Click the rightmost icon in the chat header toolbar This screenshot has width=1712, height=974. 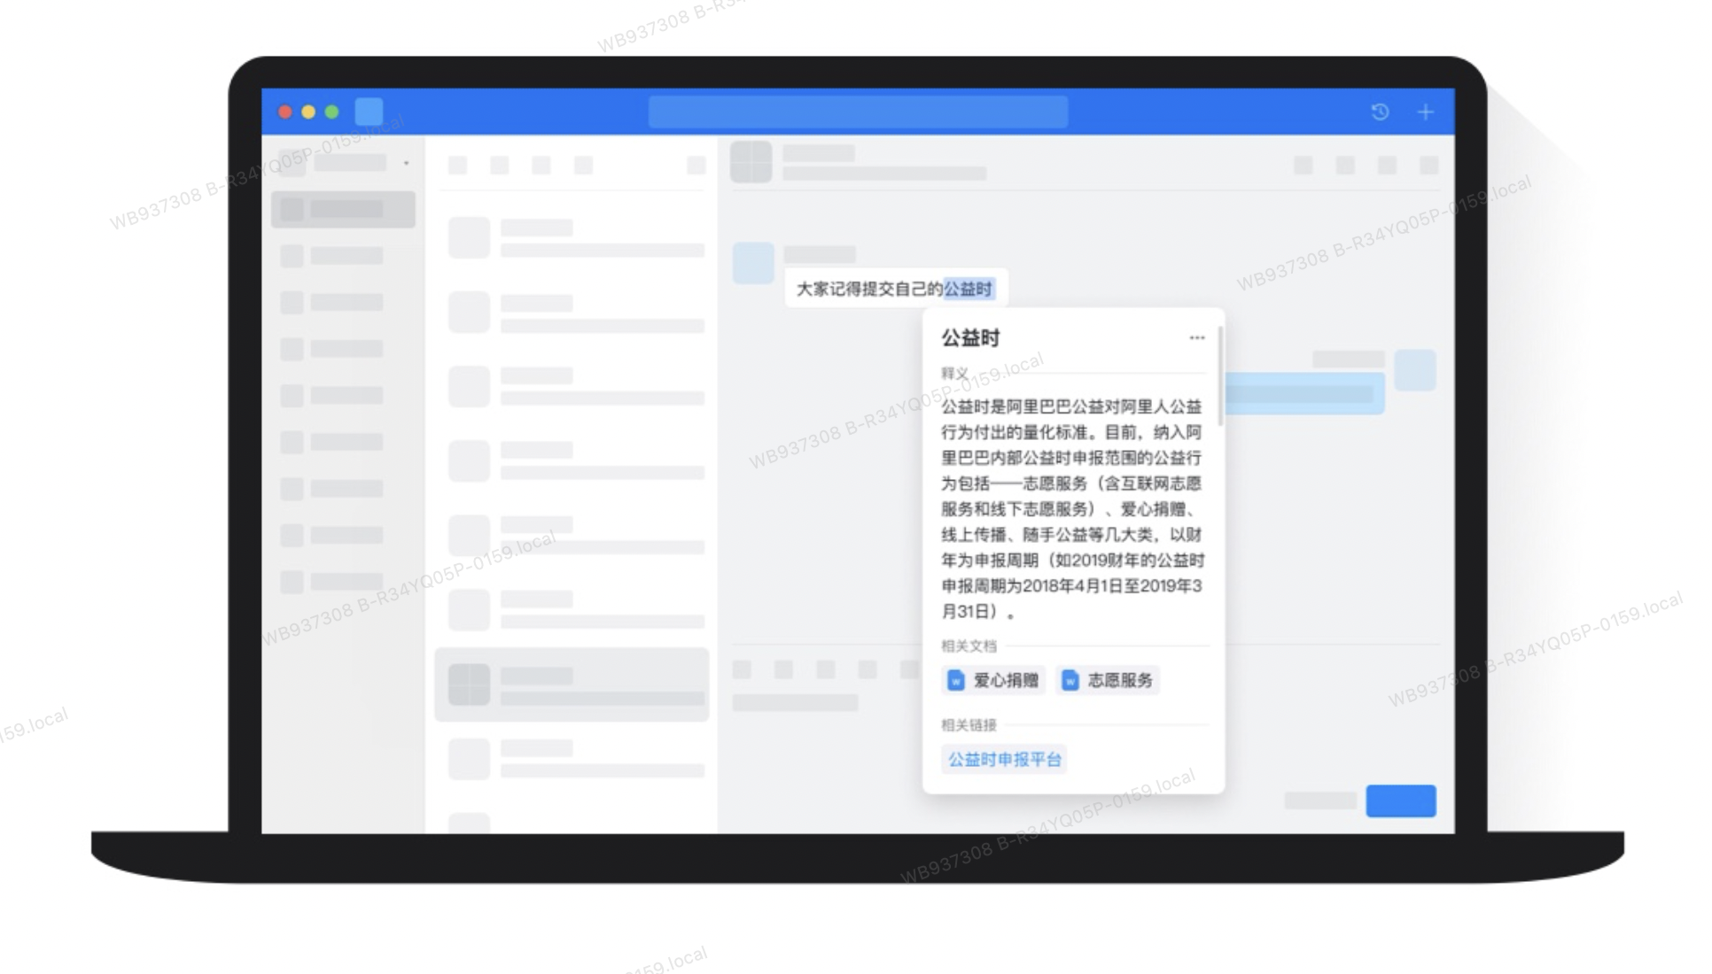[x=1429, y=164]
